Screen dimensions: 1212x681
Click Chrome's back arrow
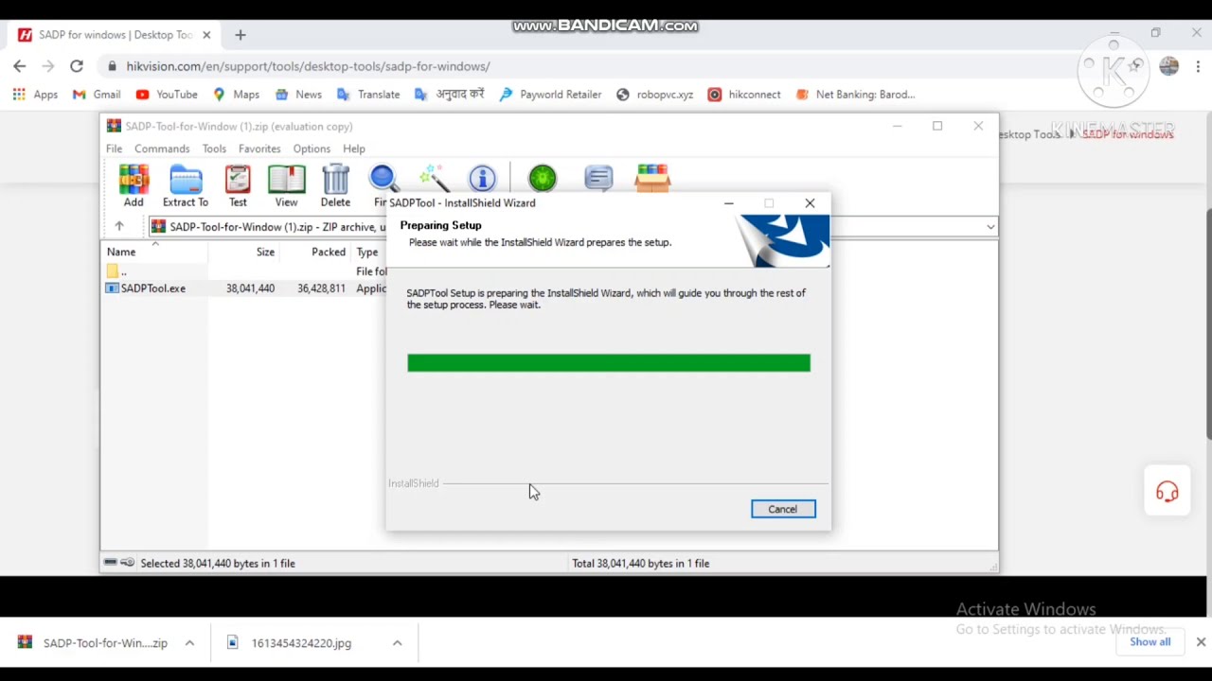20,66
